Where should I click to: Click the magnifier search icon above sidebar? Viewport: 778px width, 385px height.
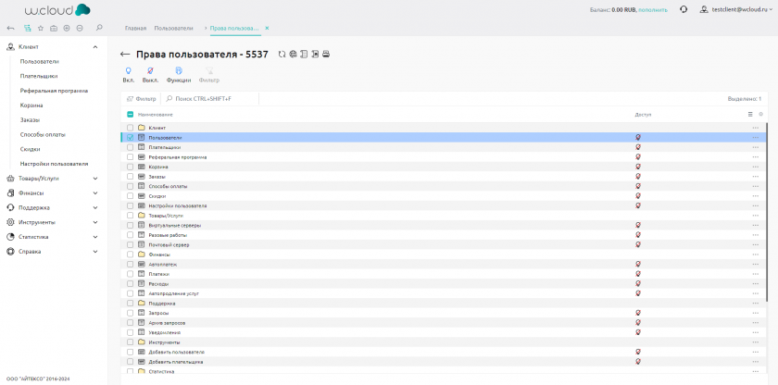click(x=99, y=29)
